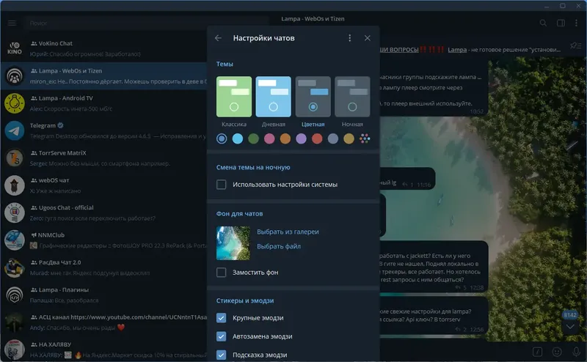587x362 pixels.
Task: Minimize the Telegram window
Action: point(547,6)
